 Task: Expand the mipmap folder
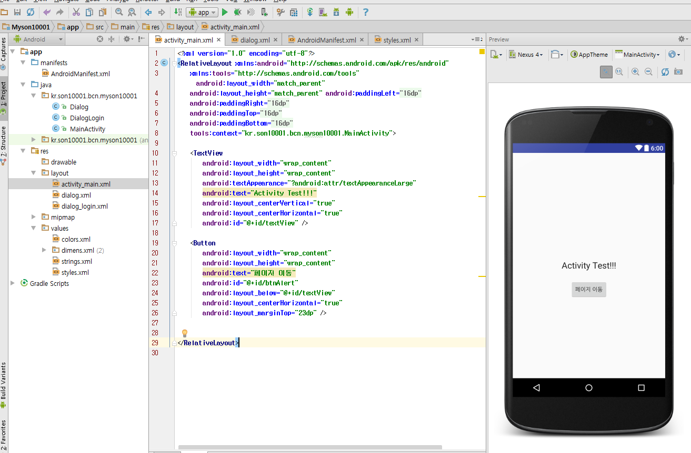pyautogui.click(x=34, y=217)
